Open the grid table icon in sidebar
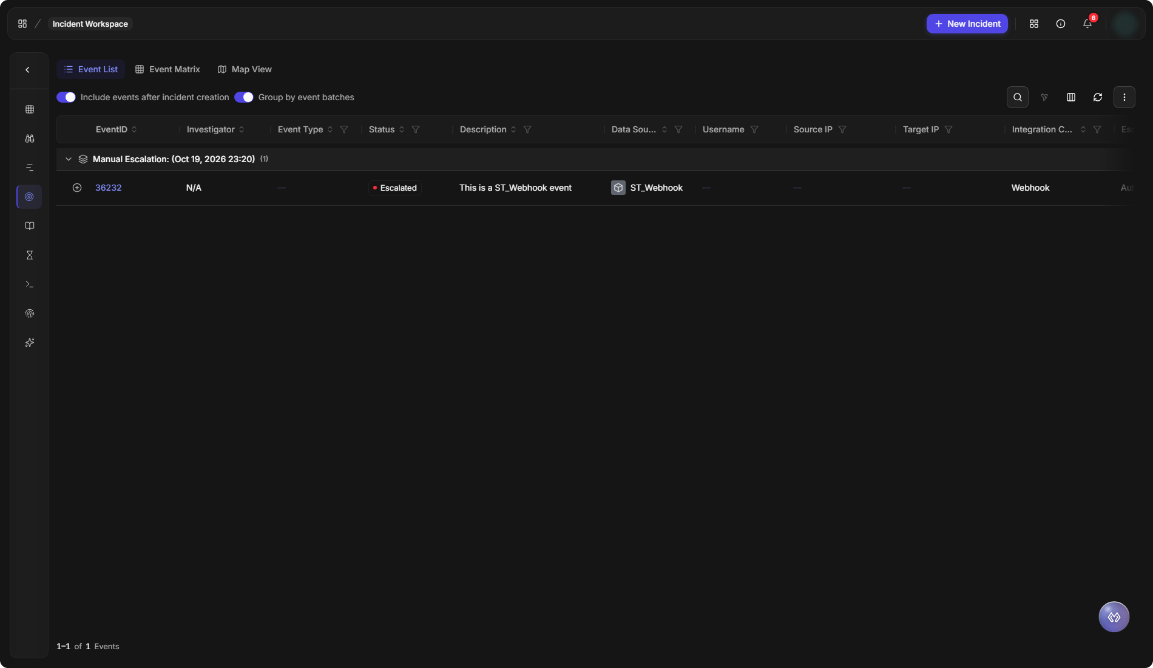 click(29, 109)
